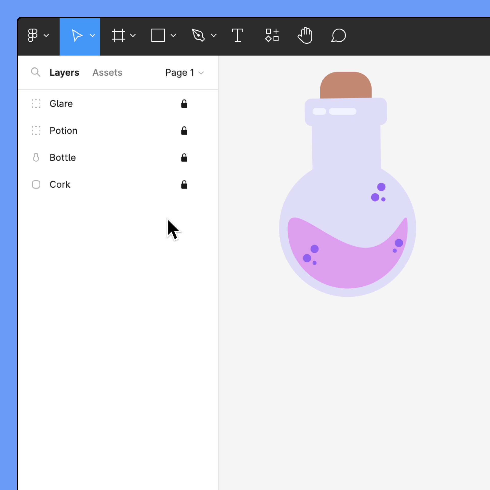
Task: Unlock the Bottle layer
Action: coord(184,157)
